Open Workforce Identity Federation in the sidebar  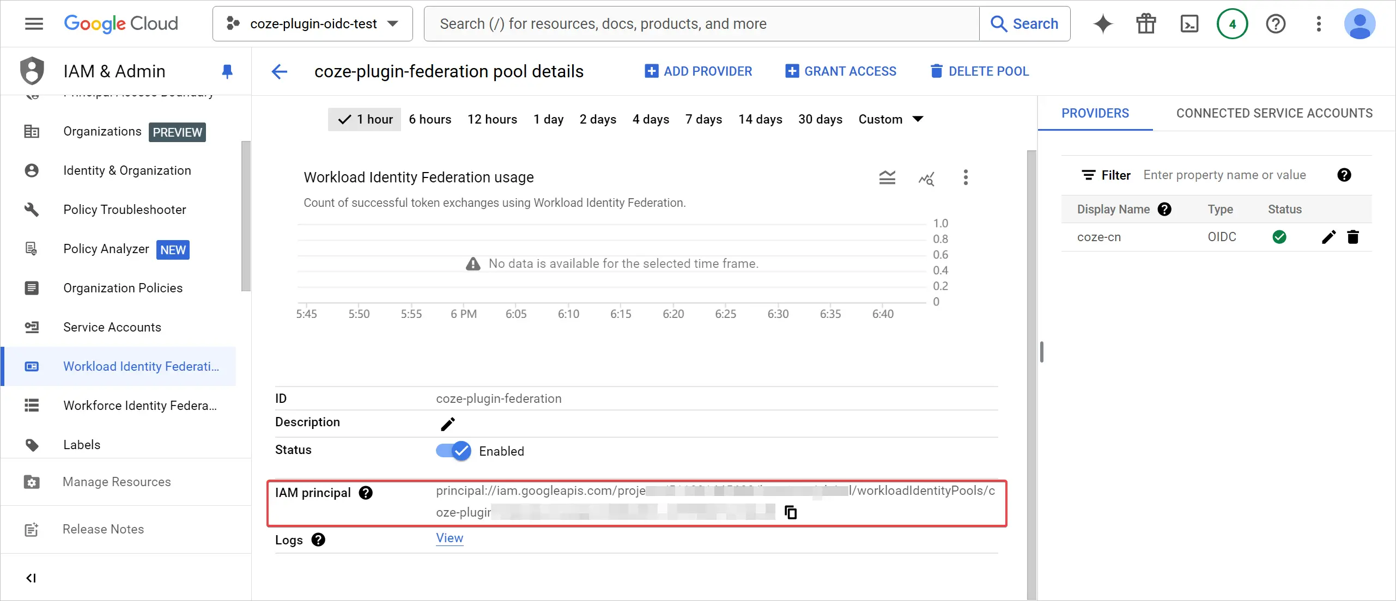pos(118,406)
